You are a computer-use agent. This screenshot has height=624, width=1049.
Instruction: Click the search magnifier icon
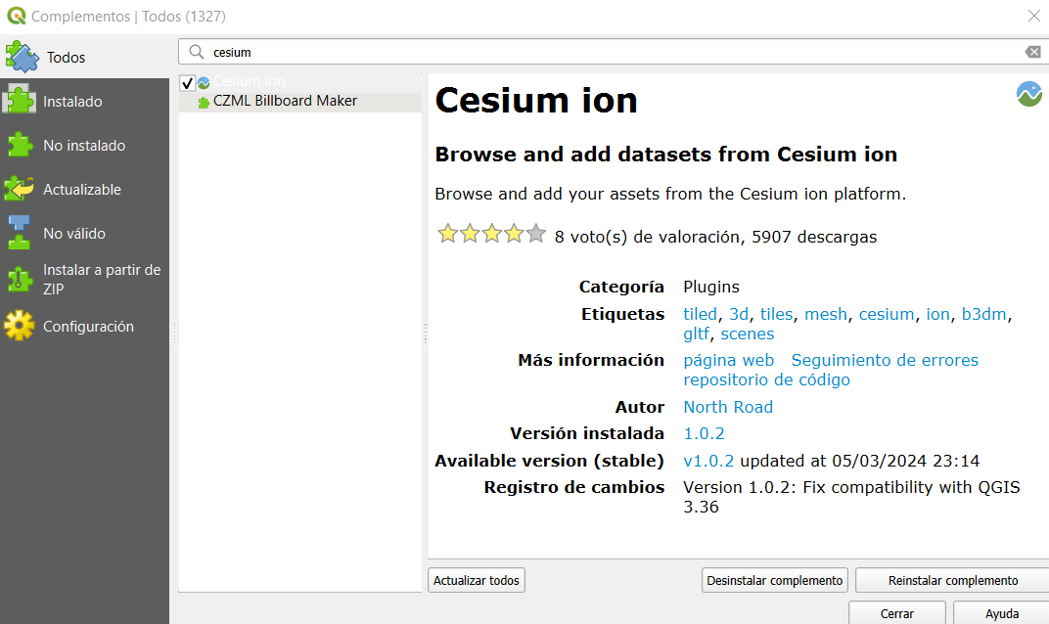(196, 52)
